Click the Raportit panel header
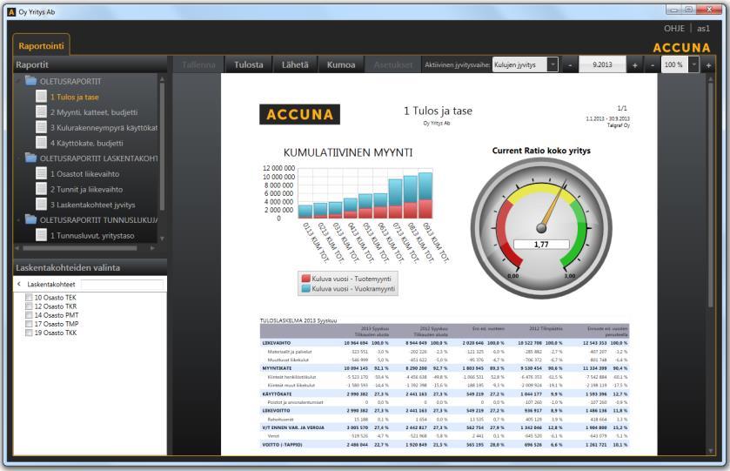Image resolution: width=730 pixels, height=471 pixels. click(90, 64)
